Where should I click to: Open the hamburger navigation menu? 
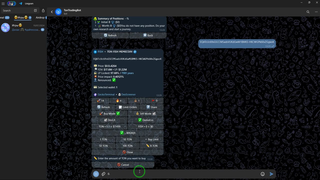click(x=3, y=3)
